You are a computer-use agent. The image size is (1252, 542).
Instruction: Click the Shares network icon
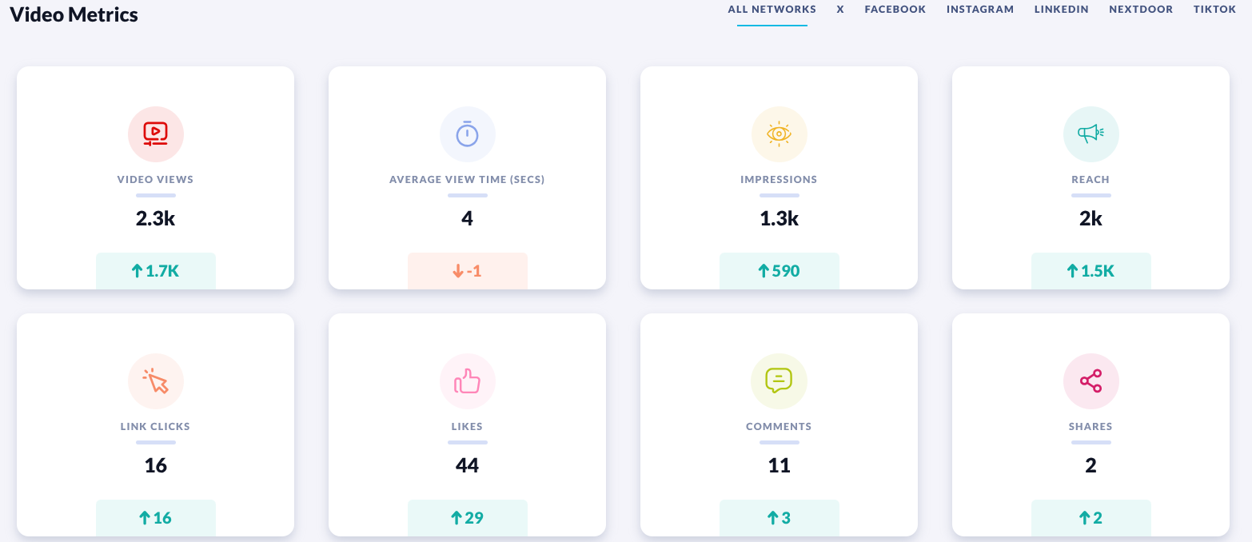[1091, 381]
